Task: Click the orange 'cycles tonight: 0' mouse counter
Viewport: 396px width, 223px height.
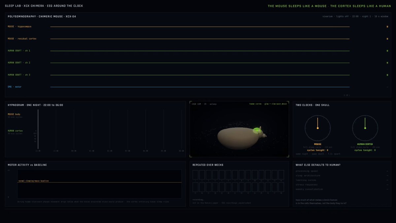Action: point(317,150)
